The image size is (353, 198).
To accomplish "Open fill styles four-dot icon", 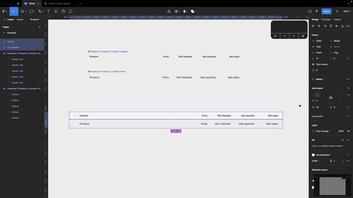I will pos(343,140).
